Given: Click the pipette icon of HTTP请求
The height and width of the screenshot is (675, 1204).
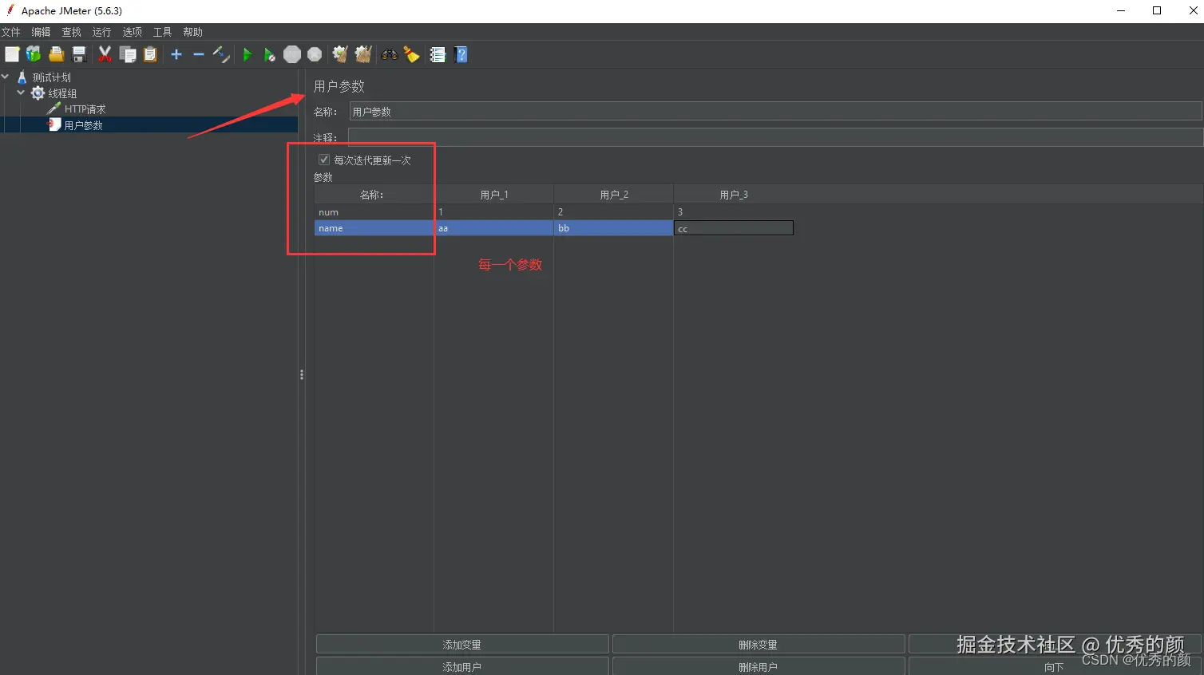Looking at the screenshot, I should coord(54,109).
